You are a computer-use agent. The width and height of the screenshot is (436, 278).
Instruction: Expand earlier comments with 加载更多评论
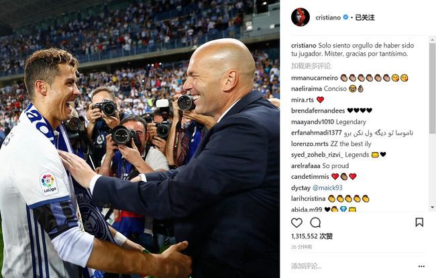point(311,66)
